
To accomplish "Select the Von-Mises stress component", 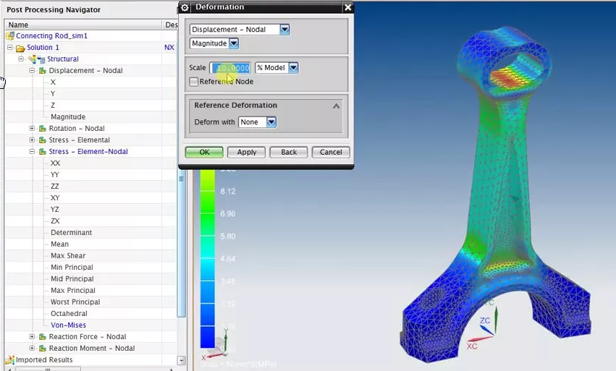I will coord(68,325).
